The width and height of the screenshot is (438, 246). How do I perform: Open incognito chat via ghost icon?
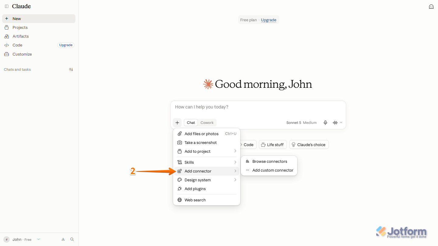coord(431,7)
